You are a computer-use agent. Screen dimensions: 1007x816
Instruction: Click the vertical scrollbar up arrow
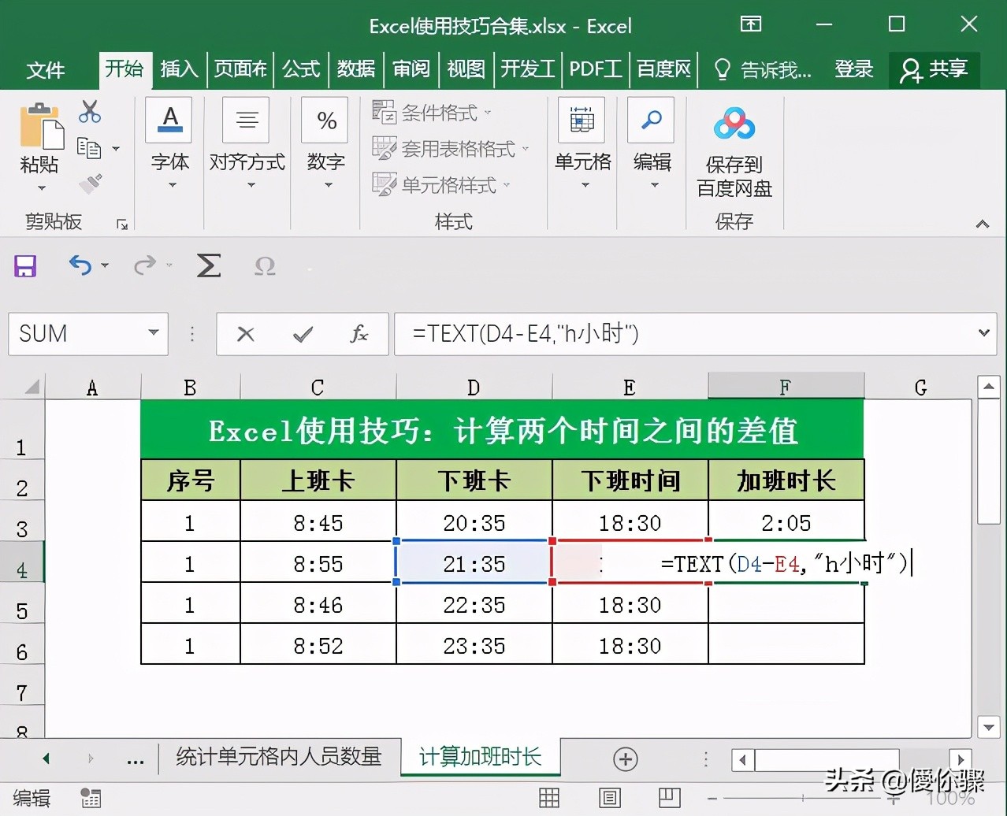pos(988,387)
